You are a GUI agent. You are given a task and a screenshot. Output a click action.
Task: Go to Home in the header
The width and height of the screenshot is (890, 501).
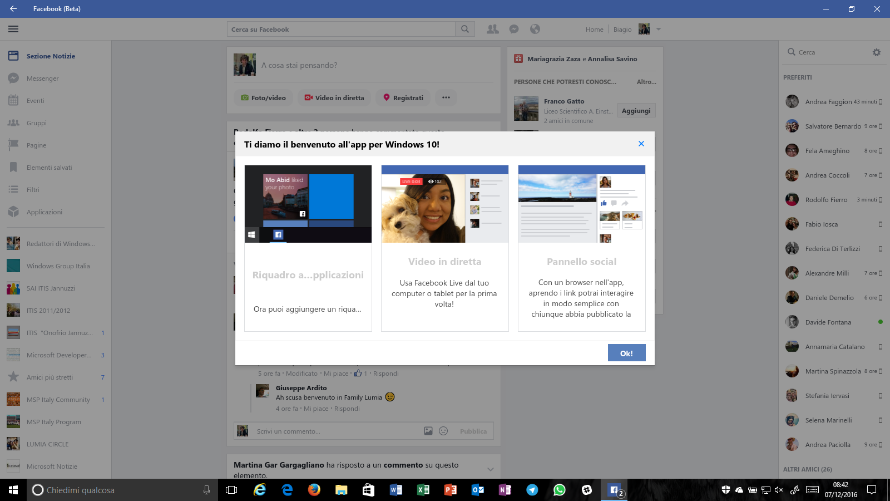point(594,30)
